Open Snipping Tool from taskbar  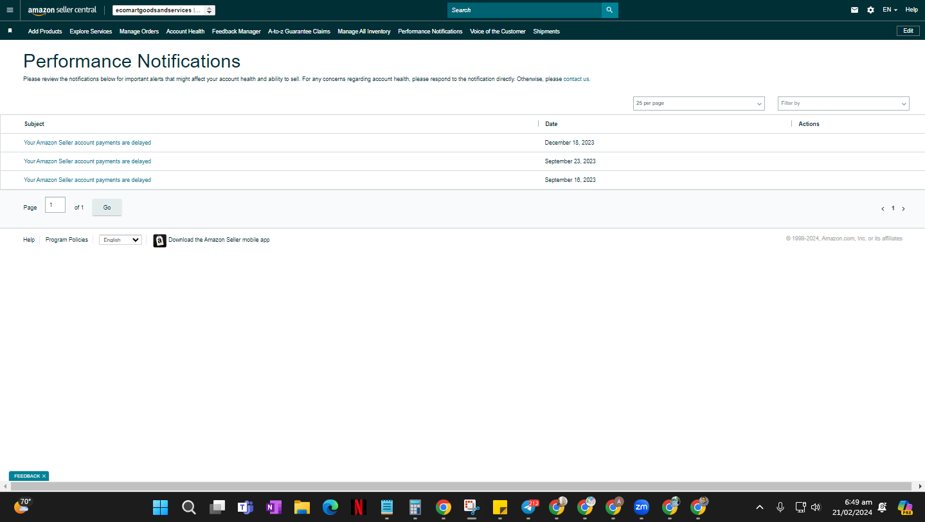pyautogui.click(x=471, y=508)
